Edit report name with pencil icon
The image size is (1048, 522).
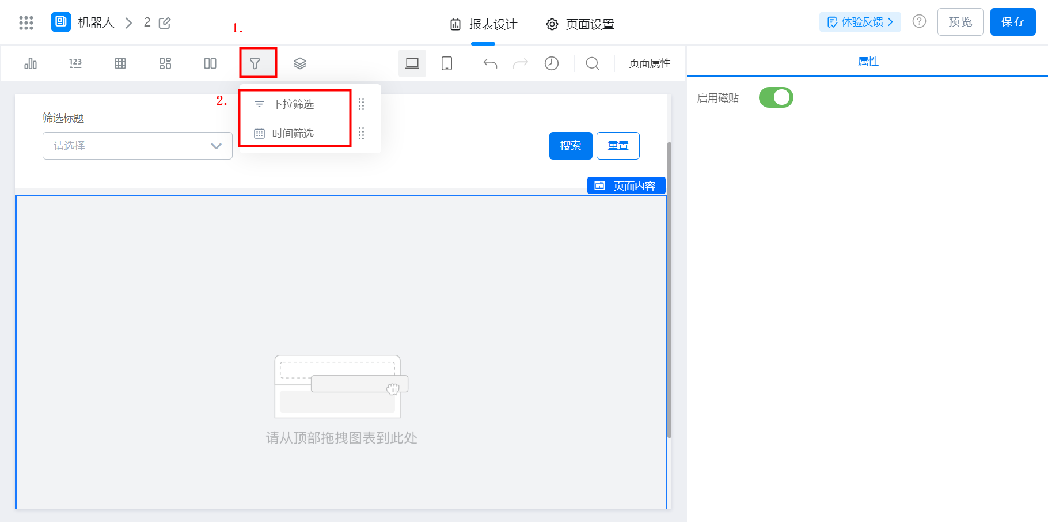point(165,23)
